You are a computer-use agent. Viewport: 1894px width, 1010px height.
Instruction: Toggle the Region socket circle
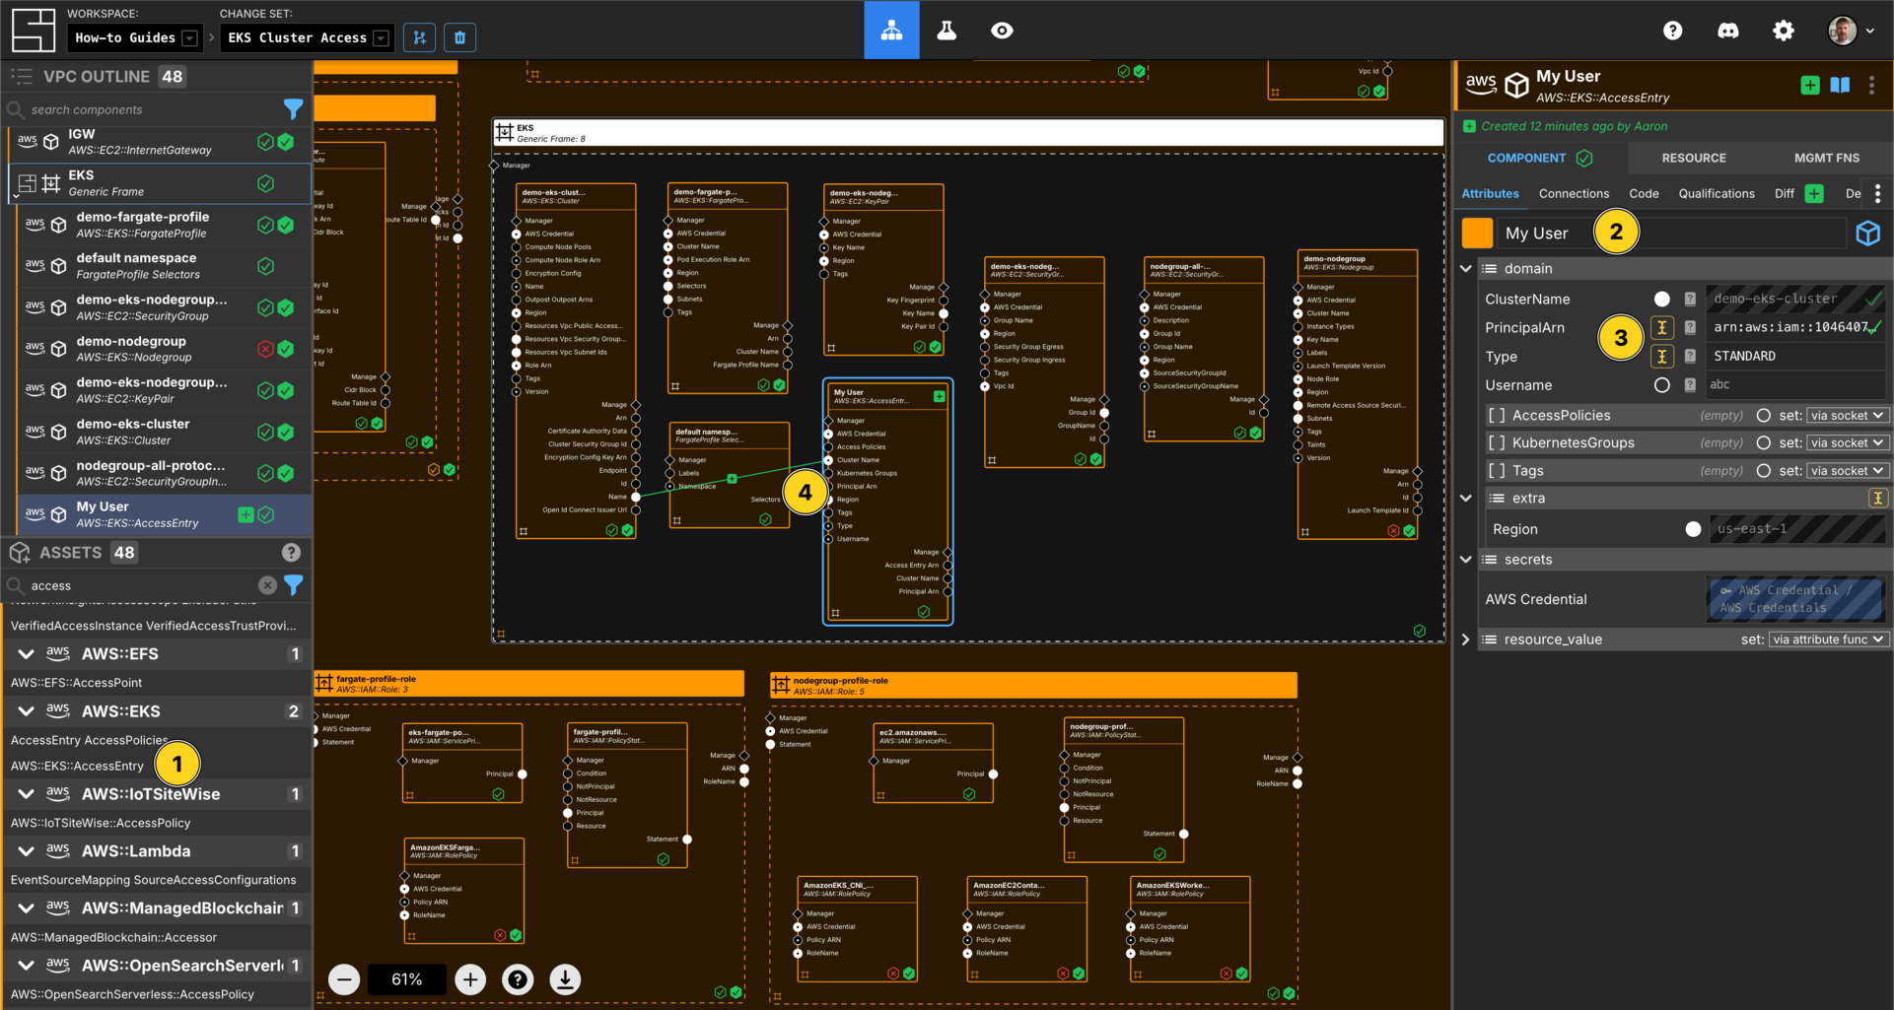[x=1693, y=529]
